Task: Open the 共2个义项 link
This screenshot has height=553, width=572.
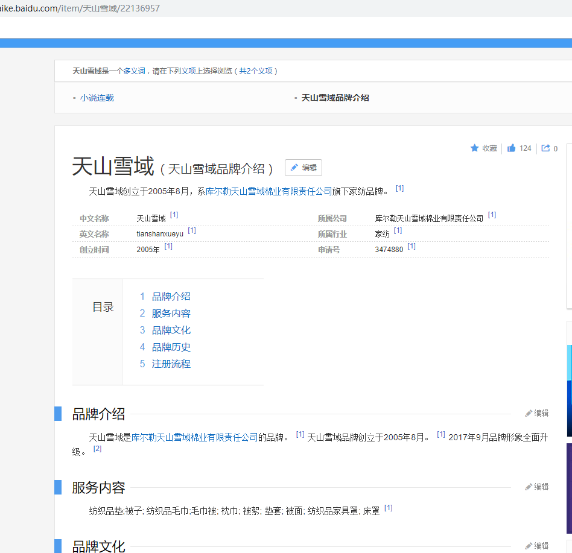Action: [256, 71]
